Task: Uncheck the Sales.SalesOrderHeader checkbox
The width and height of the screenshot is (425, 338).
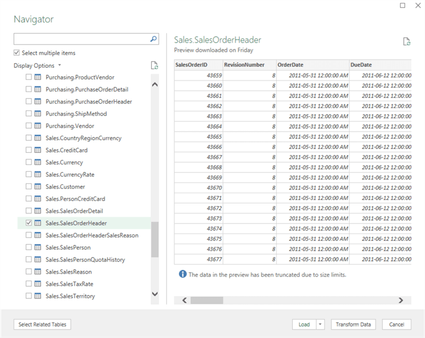Action: [29, 223]
